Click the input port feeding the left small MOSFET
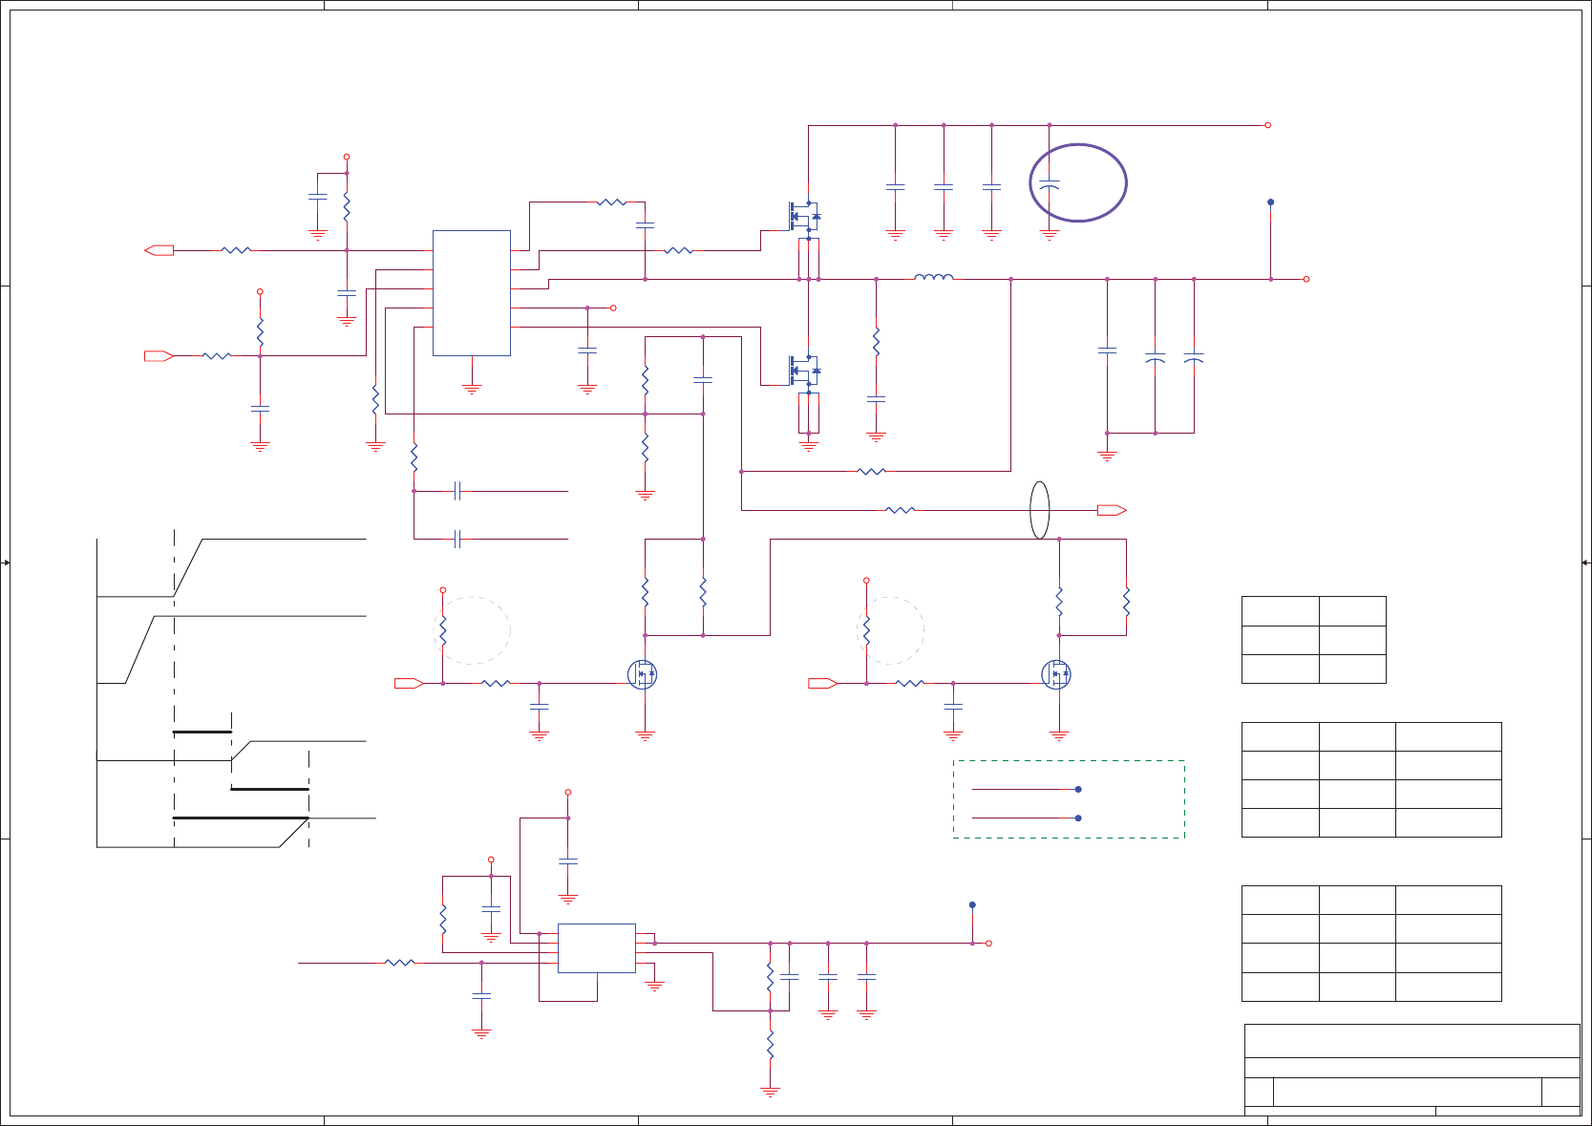Viewport: 1592px width, 1126px height. (x=409, y=683)
